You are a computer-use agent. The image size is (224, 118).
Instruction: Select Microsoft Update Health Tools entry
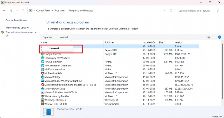[61, 92]
